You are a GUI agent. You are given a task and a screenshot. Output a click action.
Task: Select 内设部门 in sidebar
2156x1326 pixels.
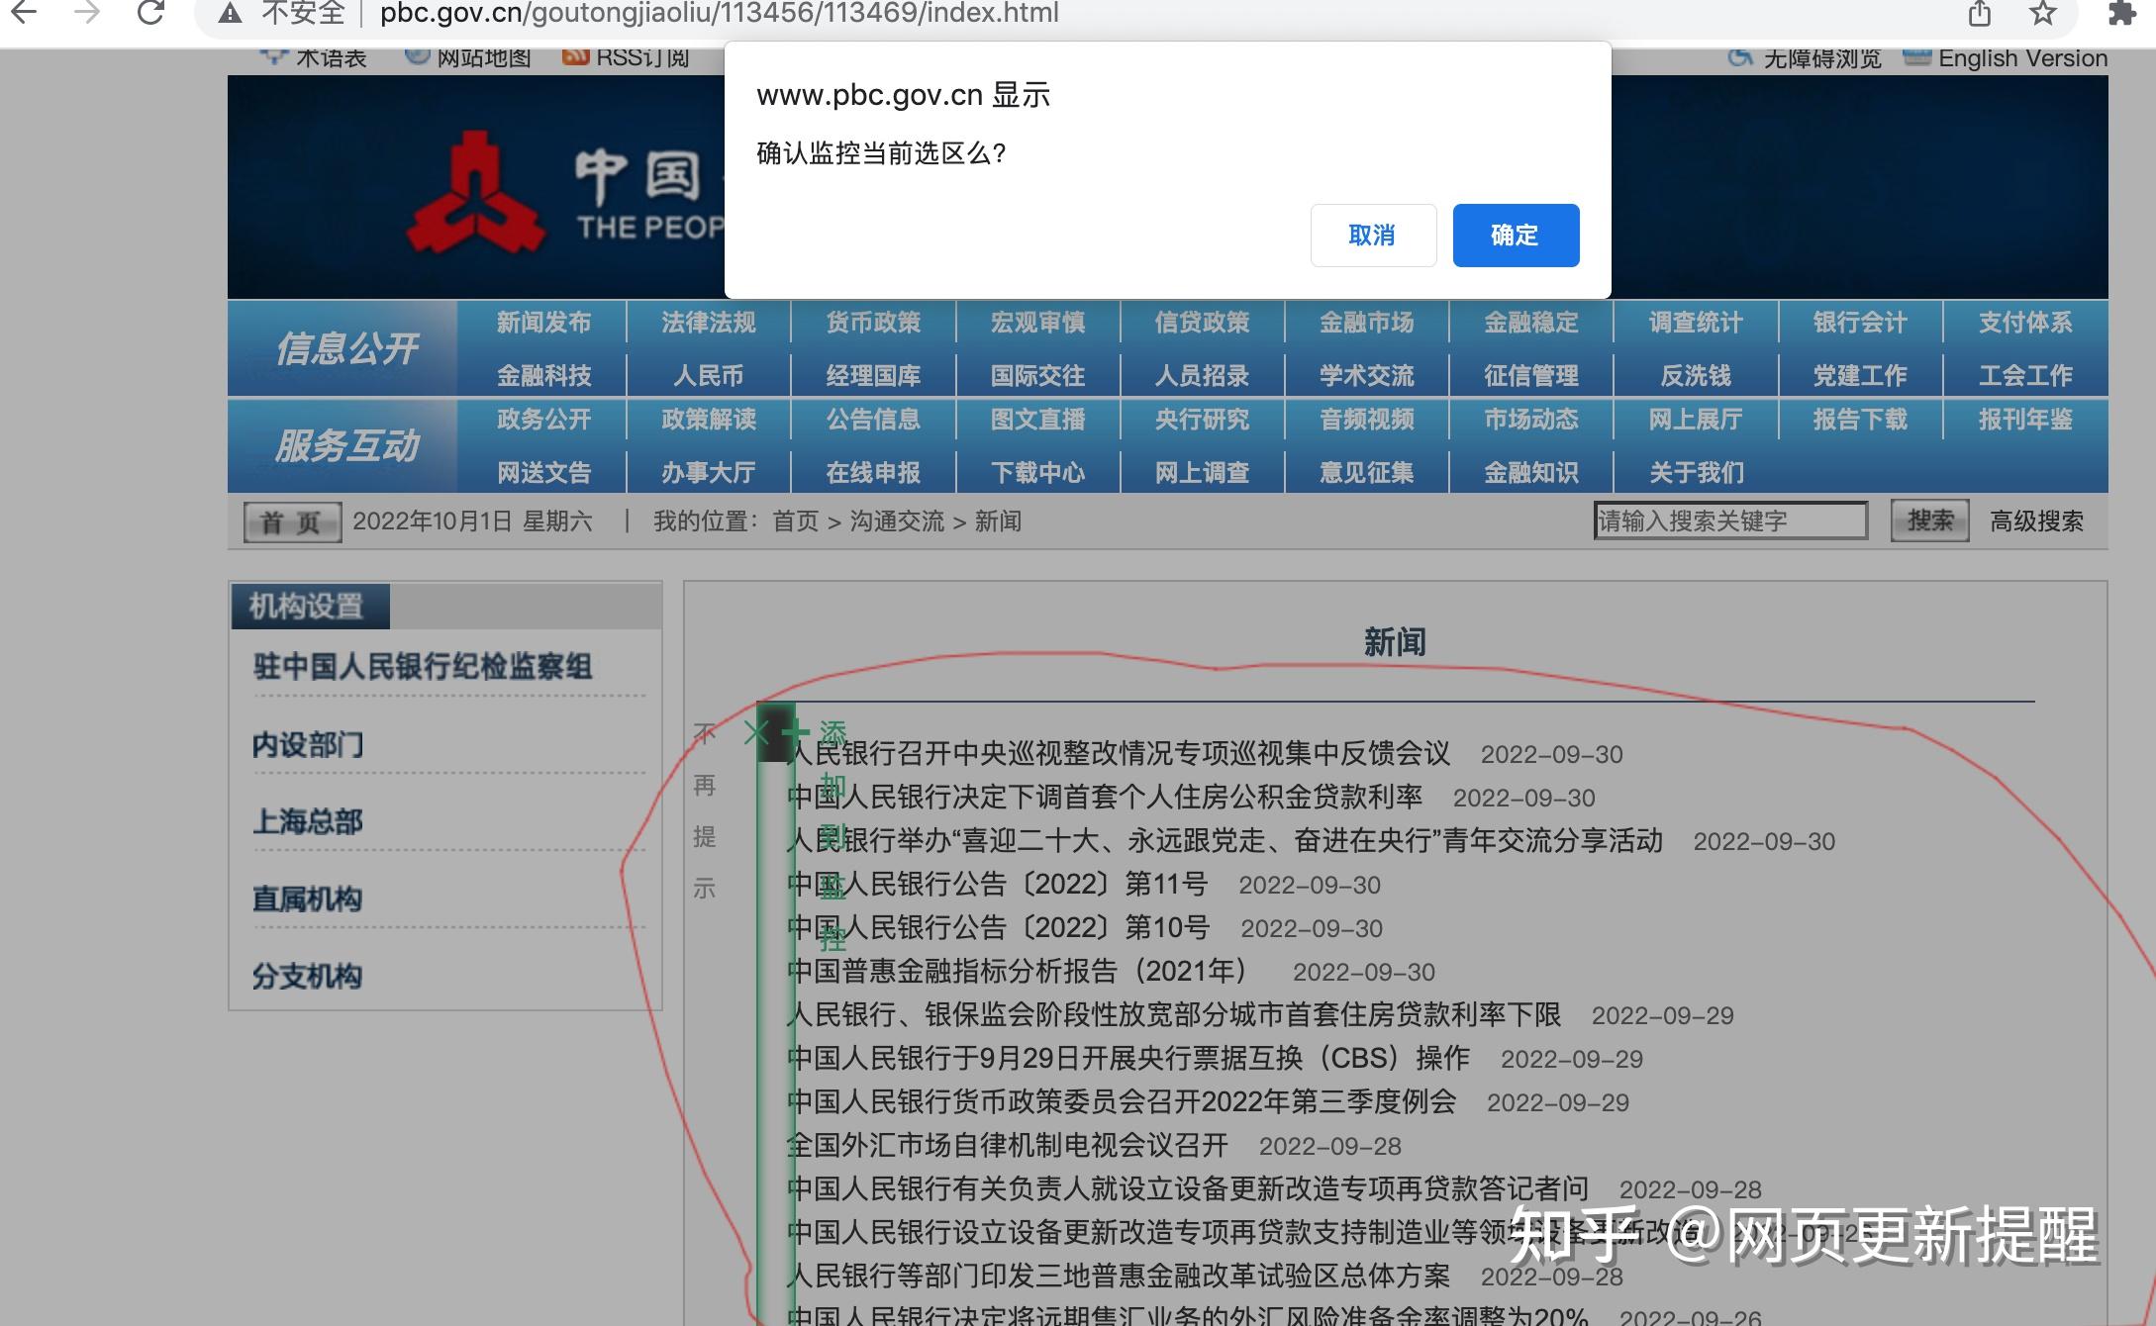(308, 744)
